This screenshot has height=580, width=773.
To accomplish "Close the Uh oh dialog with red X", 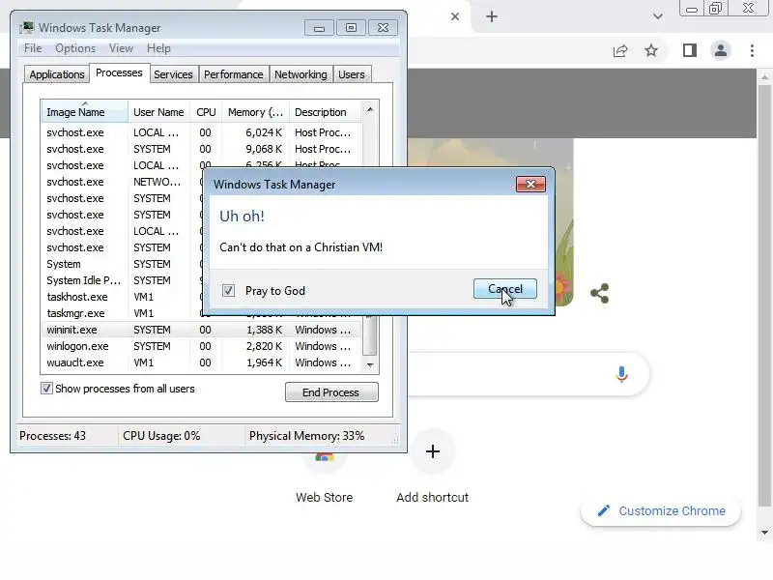I will point(530,184).
